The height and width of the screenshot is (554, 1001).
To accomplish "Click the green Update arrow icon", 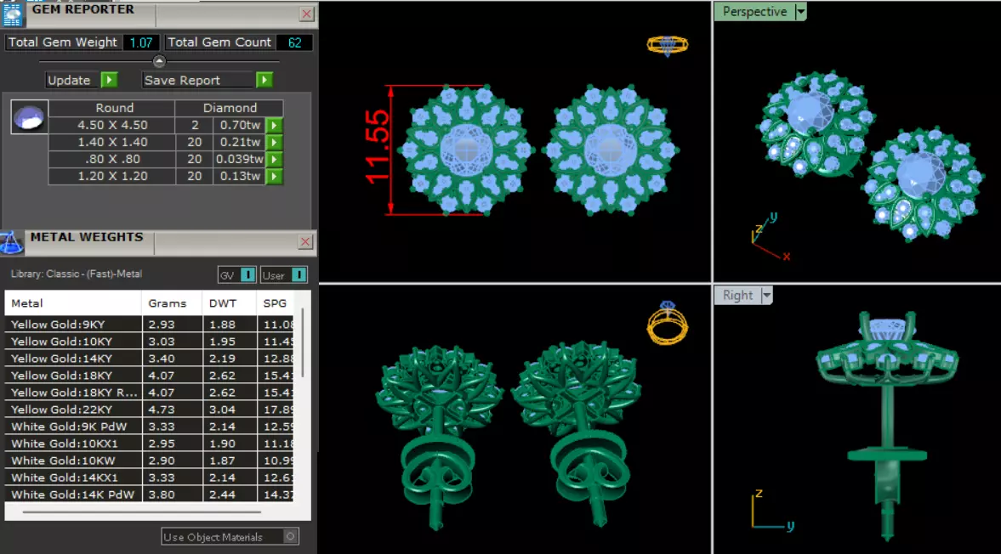I will point(109,80).
